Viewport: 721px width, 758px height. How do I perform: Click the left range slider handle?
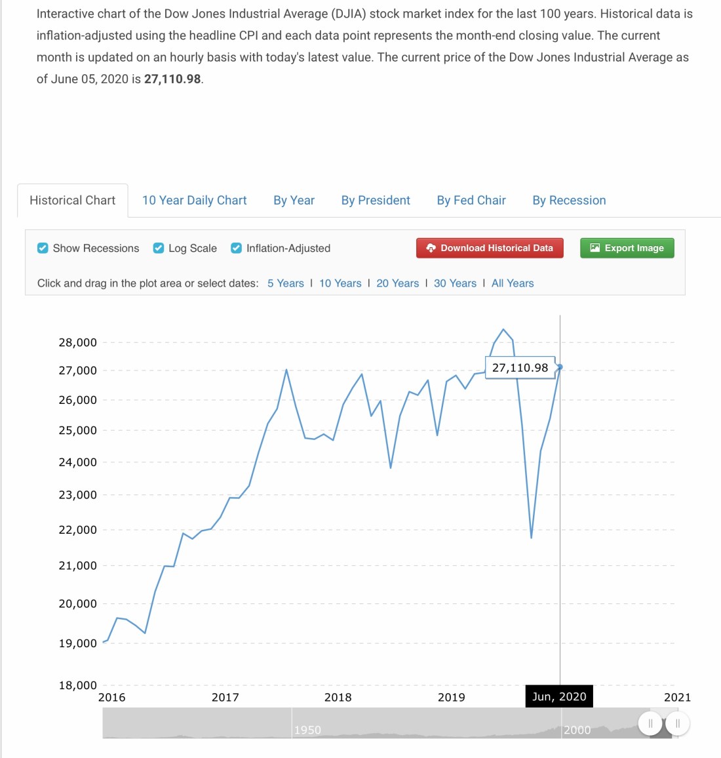(650, 724)
